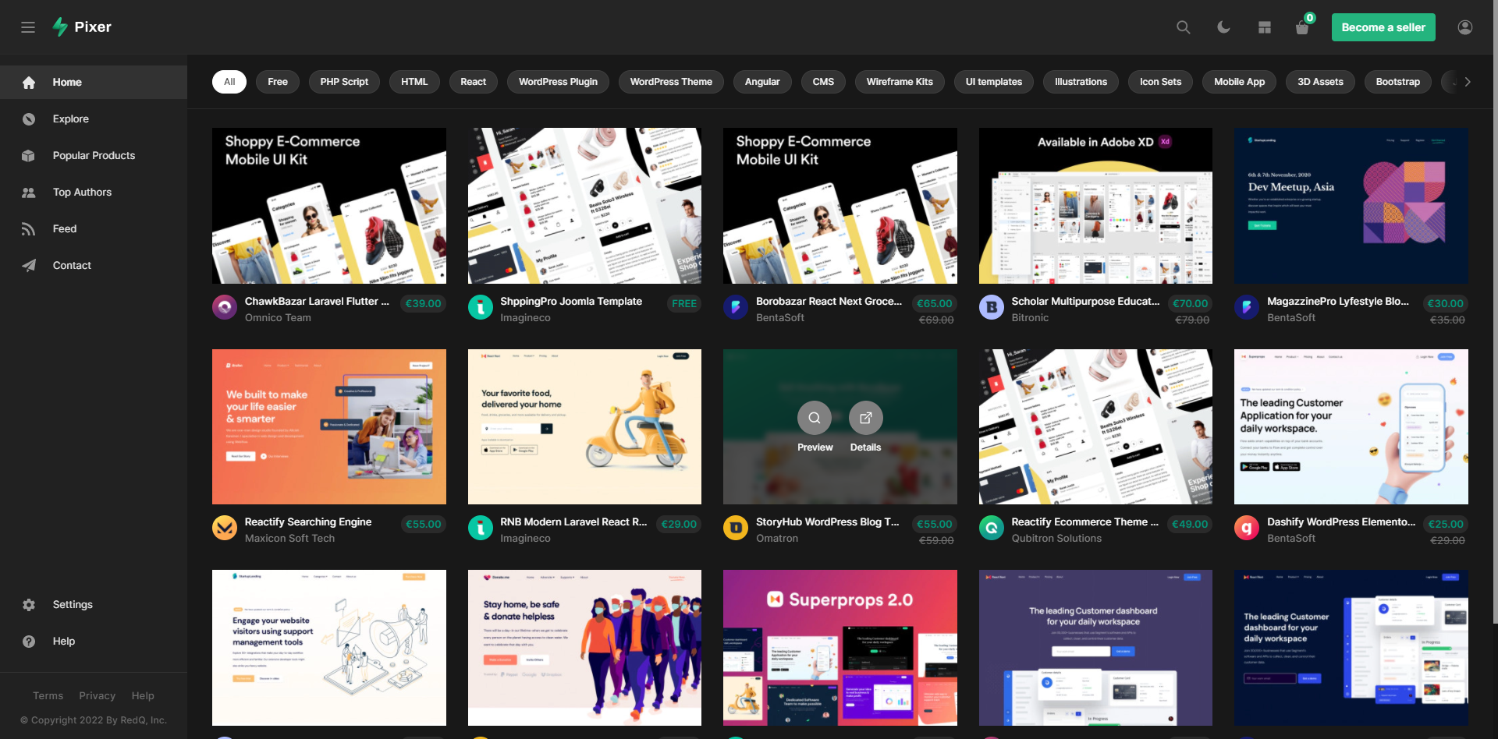1498x739 pixels.
Task: Click the Omnico Team author name
Action: [x=278, y=318]
